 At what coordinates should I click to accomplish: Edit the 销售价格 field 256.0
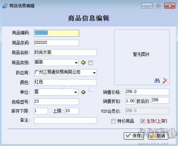tap(147, 92)
